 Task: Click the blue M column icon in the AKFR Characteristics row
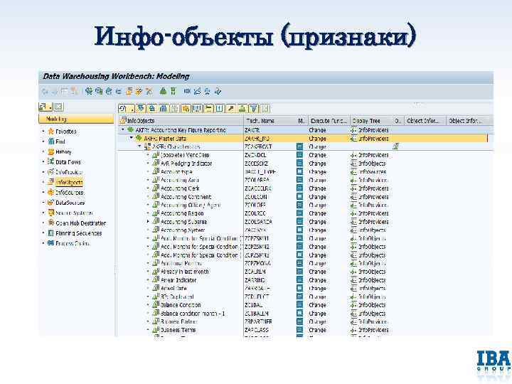[300, 146]
